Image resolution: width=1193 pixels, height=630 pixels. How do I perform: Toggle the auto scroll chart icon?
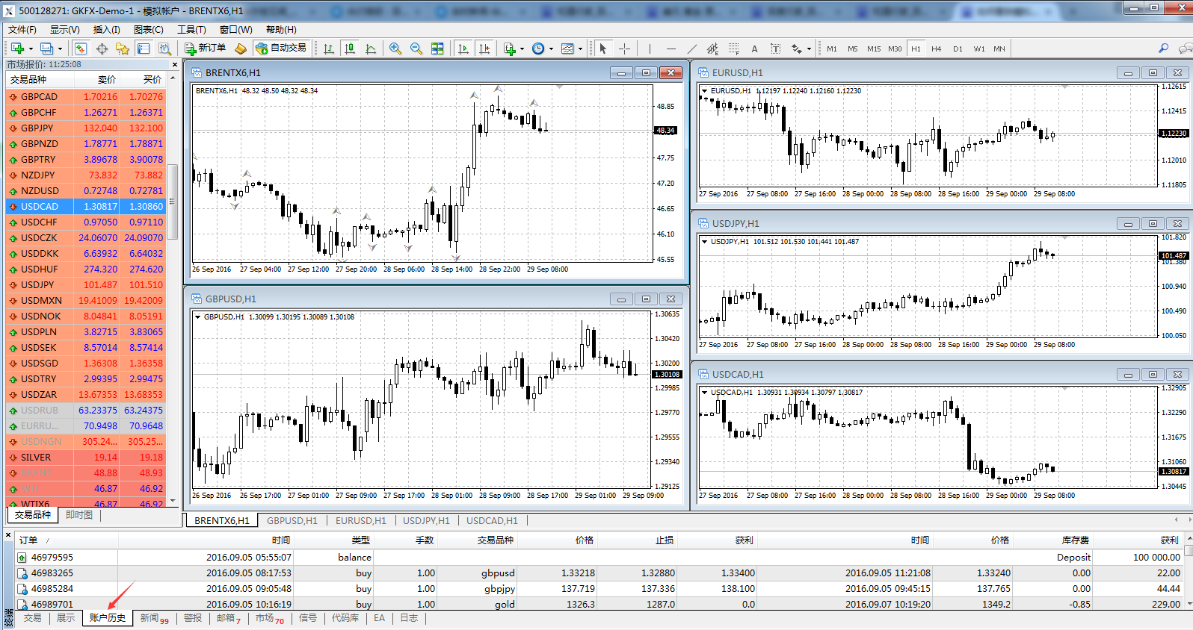click(x=463, y=49)
